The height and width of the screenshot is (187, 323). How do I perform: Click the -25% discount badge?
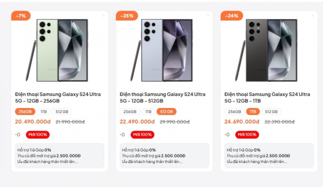pyautogui.click(x=126, y=16)
